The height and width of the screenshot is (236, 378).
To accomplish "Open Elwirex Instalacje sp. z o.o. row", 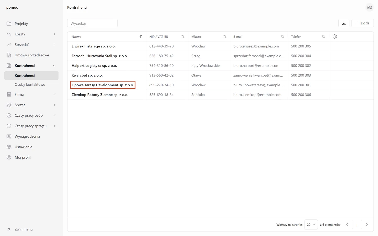I will (x=220, y=46).
